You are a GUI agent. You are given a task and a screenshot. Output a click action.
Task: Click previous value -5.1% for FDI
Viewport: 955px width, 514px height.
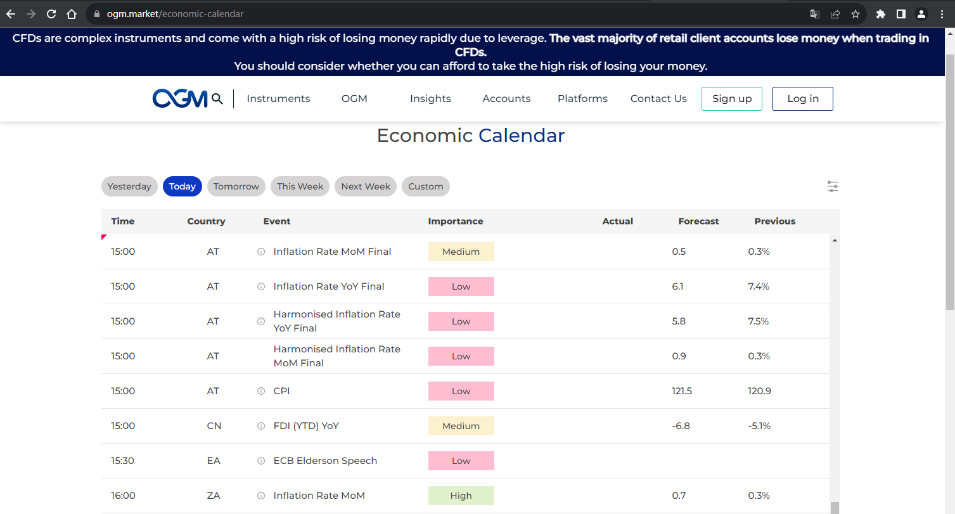click(x=759, y=426)
